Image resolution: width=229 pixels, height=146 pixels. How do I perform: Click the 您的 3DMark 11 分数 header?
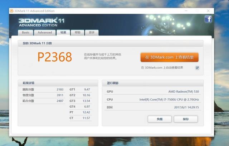point(37,43)
